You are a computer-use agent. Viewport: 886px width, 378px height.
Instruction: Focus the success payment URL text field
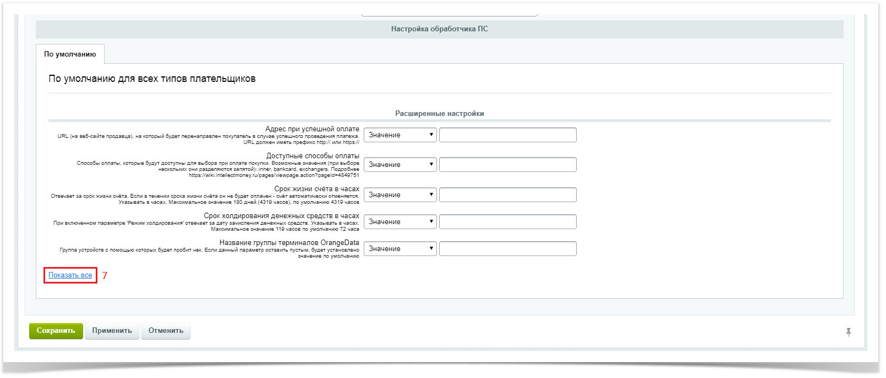click(x=507, y=135)
